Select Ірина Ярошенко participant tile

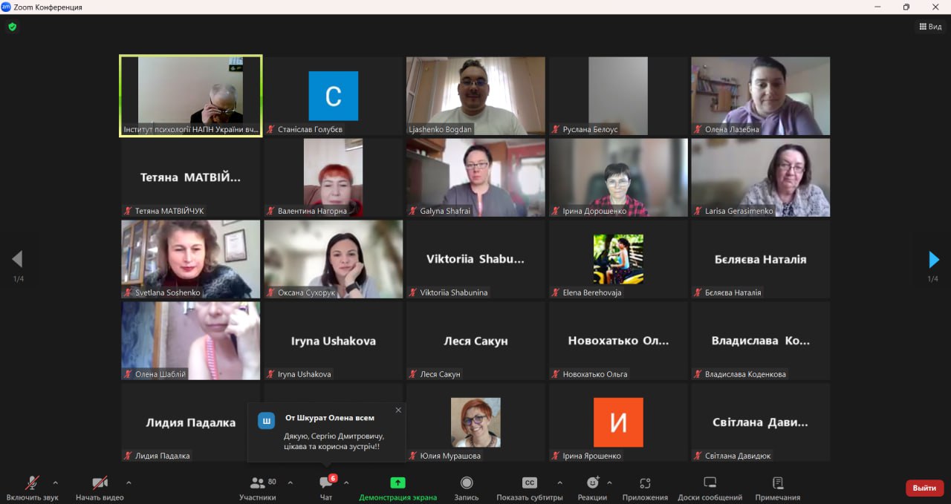click(x=618, y=422)
